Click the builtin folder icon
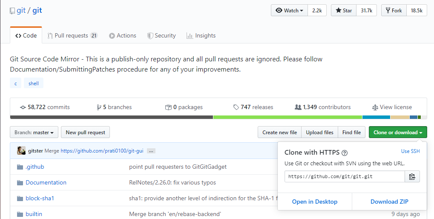This screenshot has height=219, width=434. (x=20, y=214)
